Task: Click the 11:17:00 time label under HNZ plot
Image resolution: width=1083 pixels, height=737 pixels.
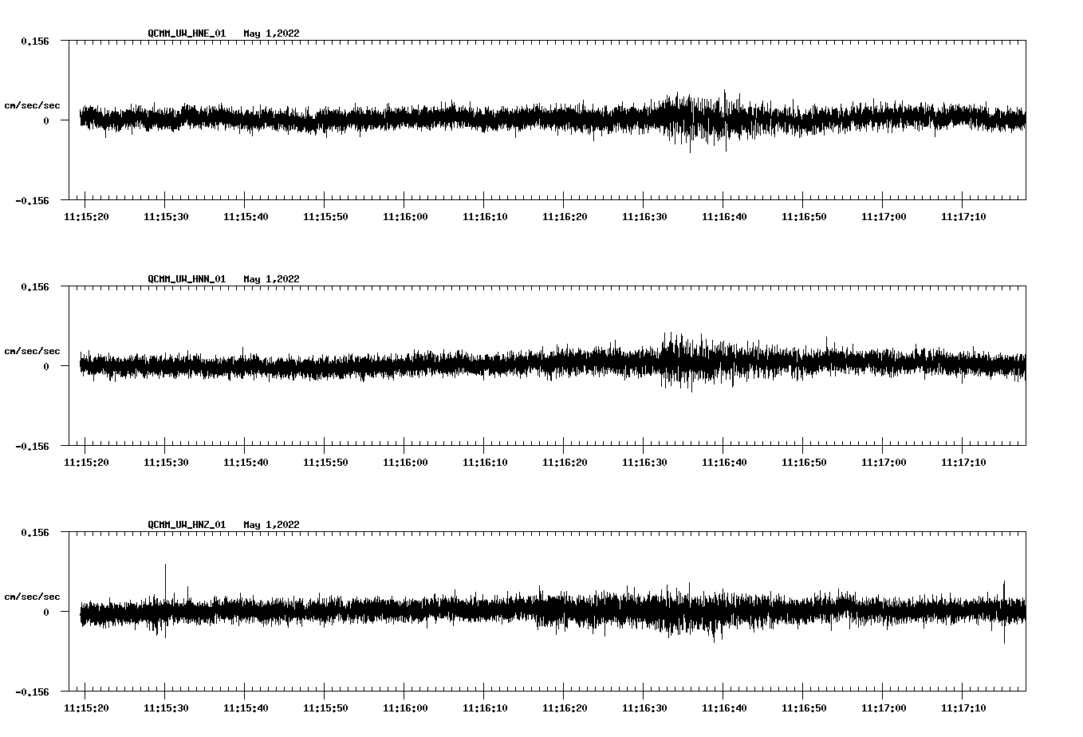Action: coord(884,708)
